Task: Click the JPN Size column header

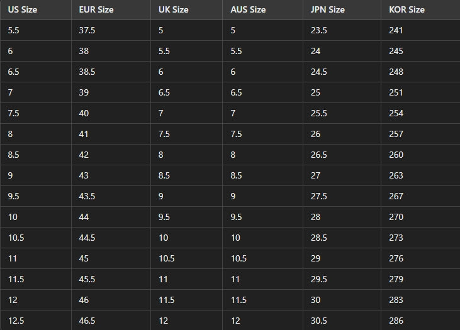Action: [x=327, y=9]
